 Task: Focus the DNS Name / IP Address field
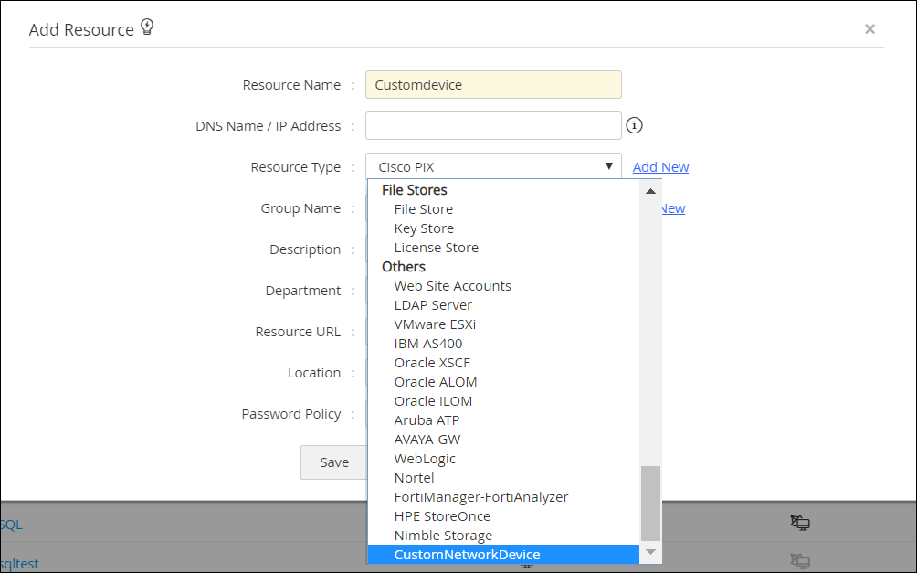(493, 126)
